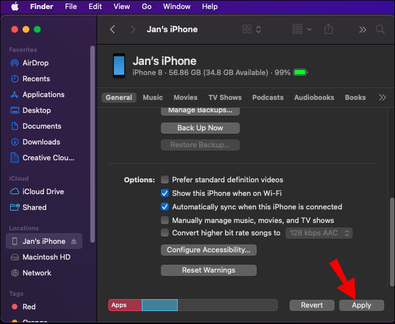Open the 128 kbps AAC dropdown
395x324 pixels.
pyautogui.click(x=319, y=233)
